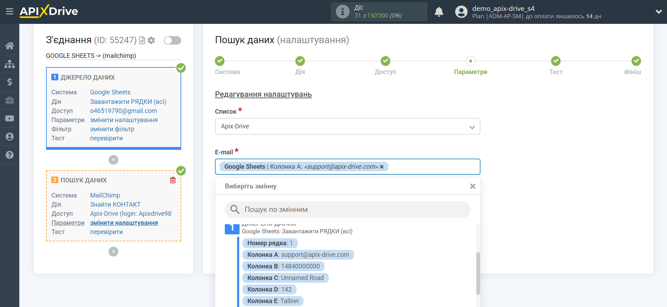Go to home sidebar icon
Screen dimensions: 667x307
(x=9, y=46)
